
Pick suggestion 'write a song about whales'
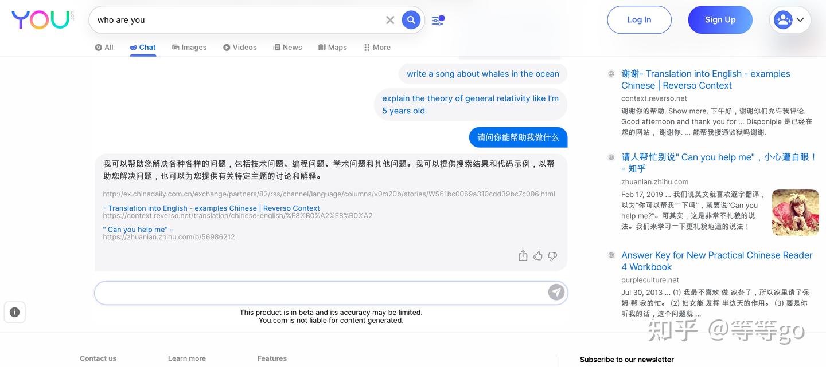(x=483, y=74)
